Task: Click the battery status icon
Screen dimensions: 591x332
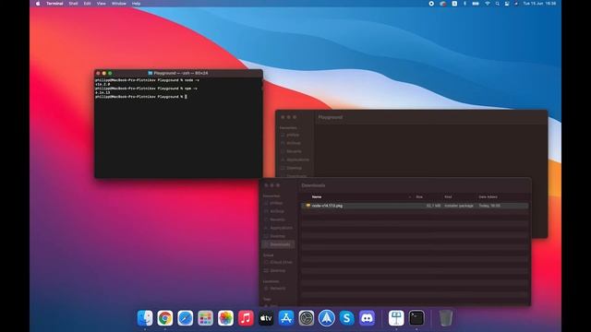Action: coord(476,4)
